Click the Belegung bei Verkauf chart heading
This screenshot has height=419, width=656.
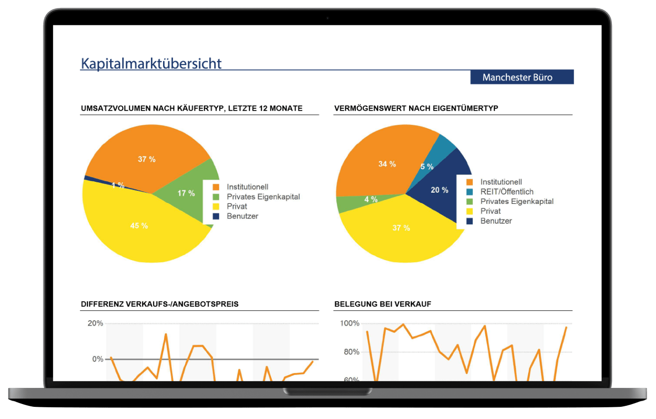[382, 304]
